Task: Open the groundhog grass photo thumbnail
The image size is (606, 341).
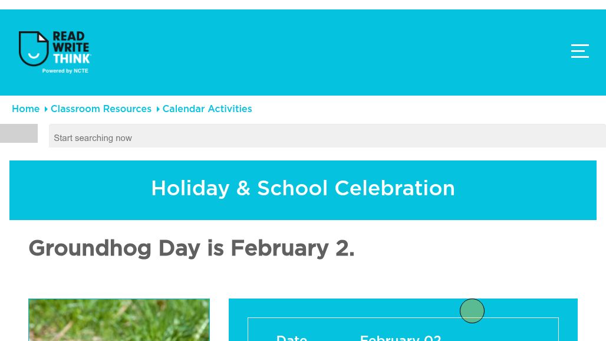Action: [x=119, y=320]
